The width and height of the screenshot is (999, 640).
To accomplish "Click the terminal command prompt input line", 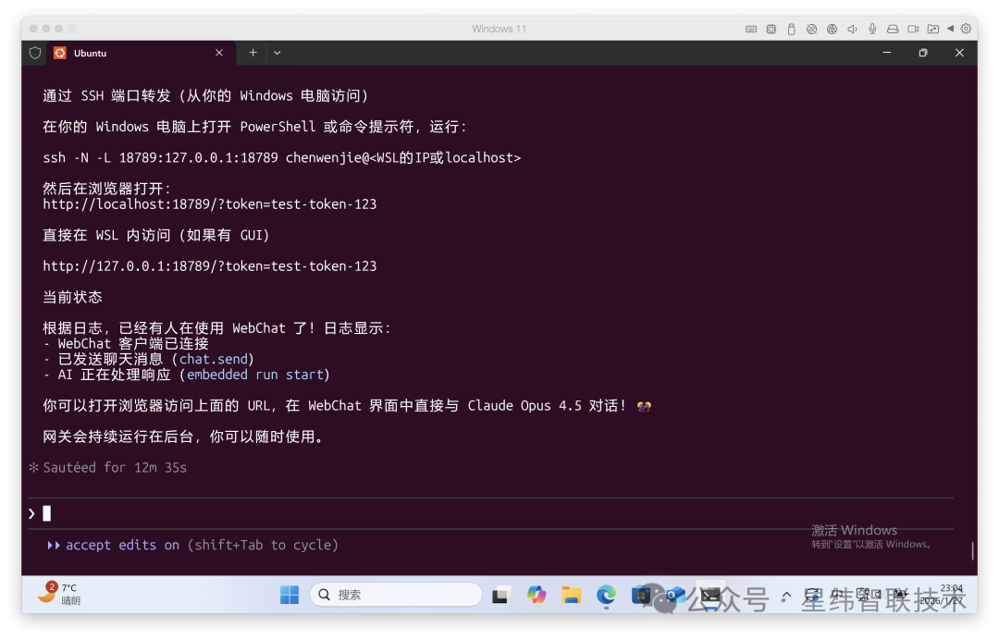I will (x=462, y=513).
